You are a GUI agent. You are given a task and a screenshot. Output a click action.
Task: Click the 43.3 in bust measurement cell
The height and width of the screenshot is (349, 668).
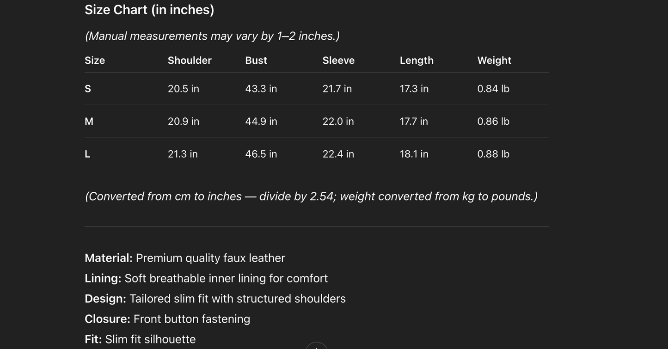(x=261, y=89)
